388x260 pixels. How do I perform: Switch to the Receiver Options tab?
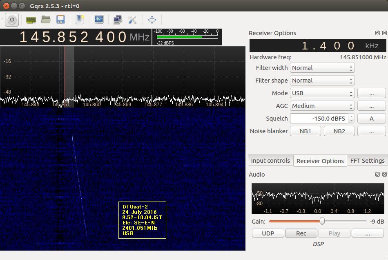click(320, 161)
